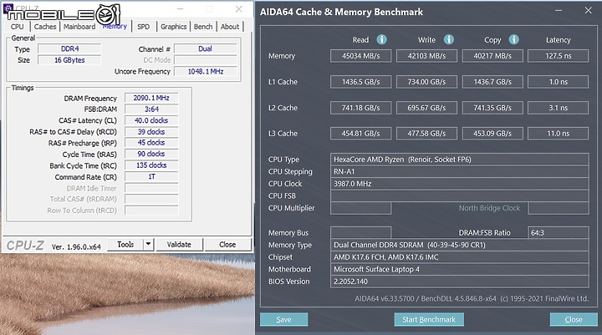Click the Save button in AIDA64
The height and width of the screenshot is (335, 602).
pos(283,319)
